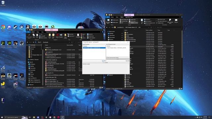This screenshot has width=212, height=119.
Task: Open the Sort by dropdown in BHX ribbon
Action: click(142, 21)
